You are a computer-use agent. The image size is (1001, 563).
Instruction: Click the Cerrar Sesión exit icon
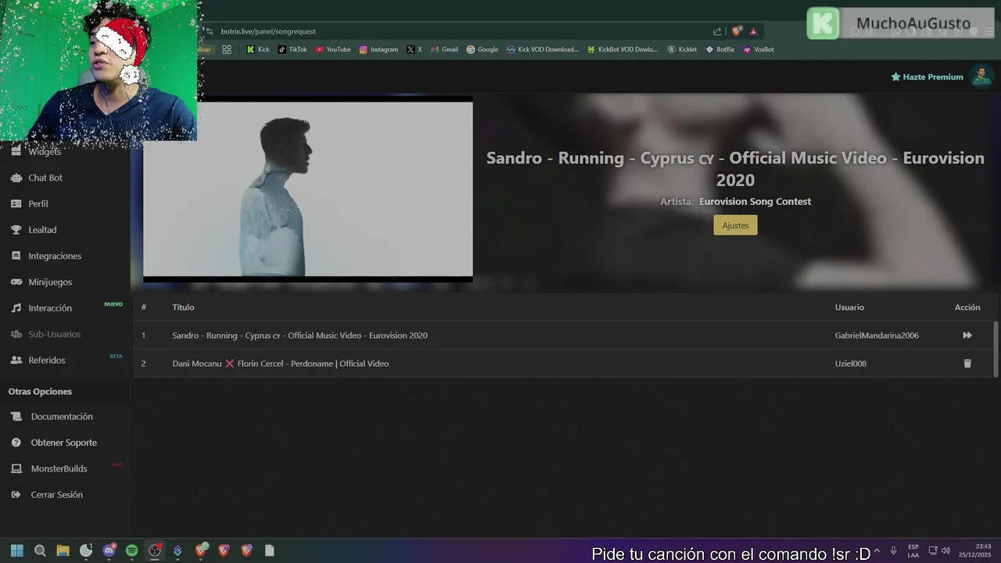point(16,495)
